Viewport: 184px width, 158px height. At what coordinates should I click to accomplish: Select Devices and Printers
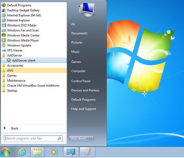click(85, 90)
